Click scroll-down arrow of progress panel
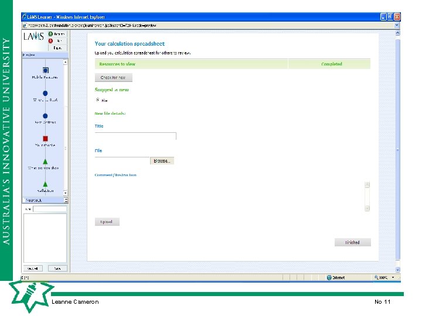422x316 pixels. 65,193
